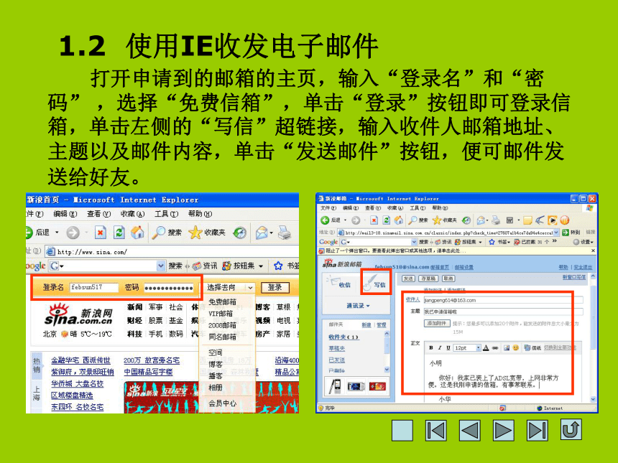
Task: Open History icon in 新浪首页 toolbar
Action: coord(239,233)
